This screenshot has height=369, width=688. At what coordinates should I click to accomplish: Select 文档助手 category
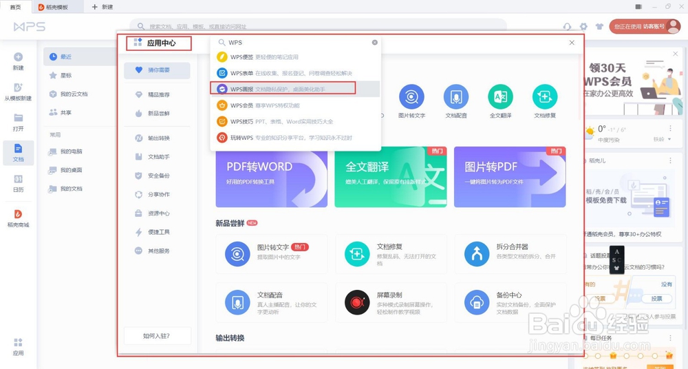point(157,157)
